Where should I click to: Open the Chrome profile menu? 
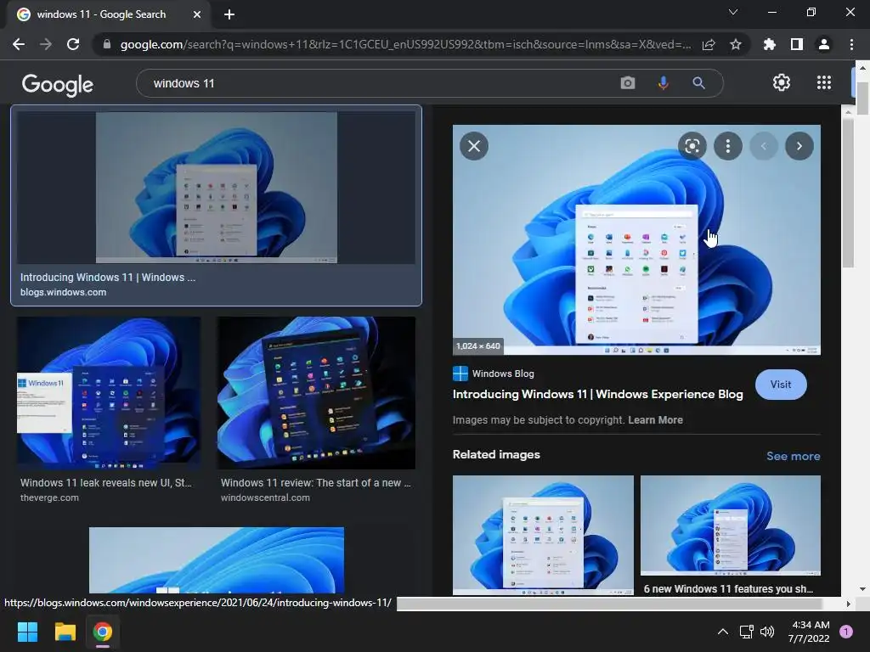[824, 44]
